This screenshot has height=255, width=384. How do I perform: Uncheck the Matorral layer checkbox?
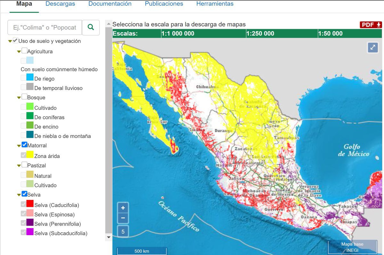click(x=24, y=145)
